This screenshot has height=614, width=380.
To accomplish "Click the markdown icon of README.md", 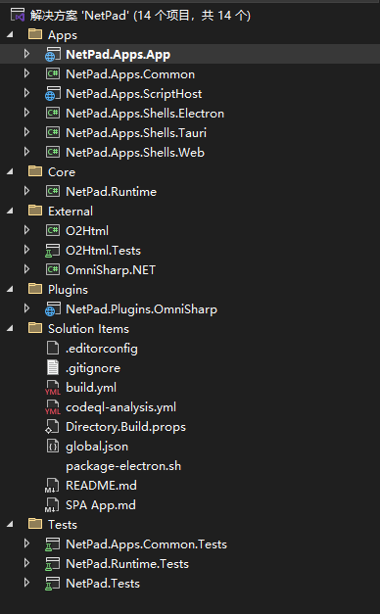I will [53, 485].
